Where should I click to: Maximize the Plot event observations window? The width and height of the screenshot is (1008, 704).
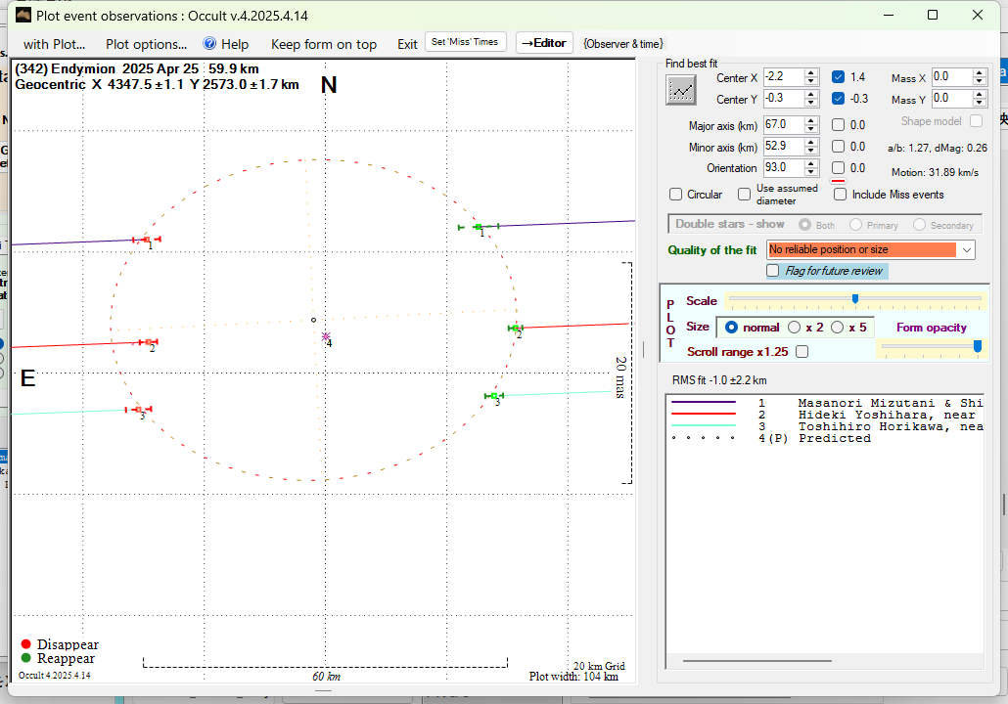coord(933,16)
